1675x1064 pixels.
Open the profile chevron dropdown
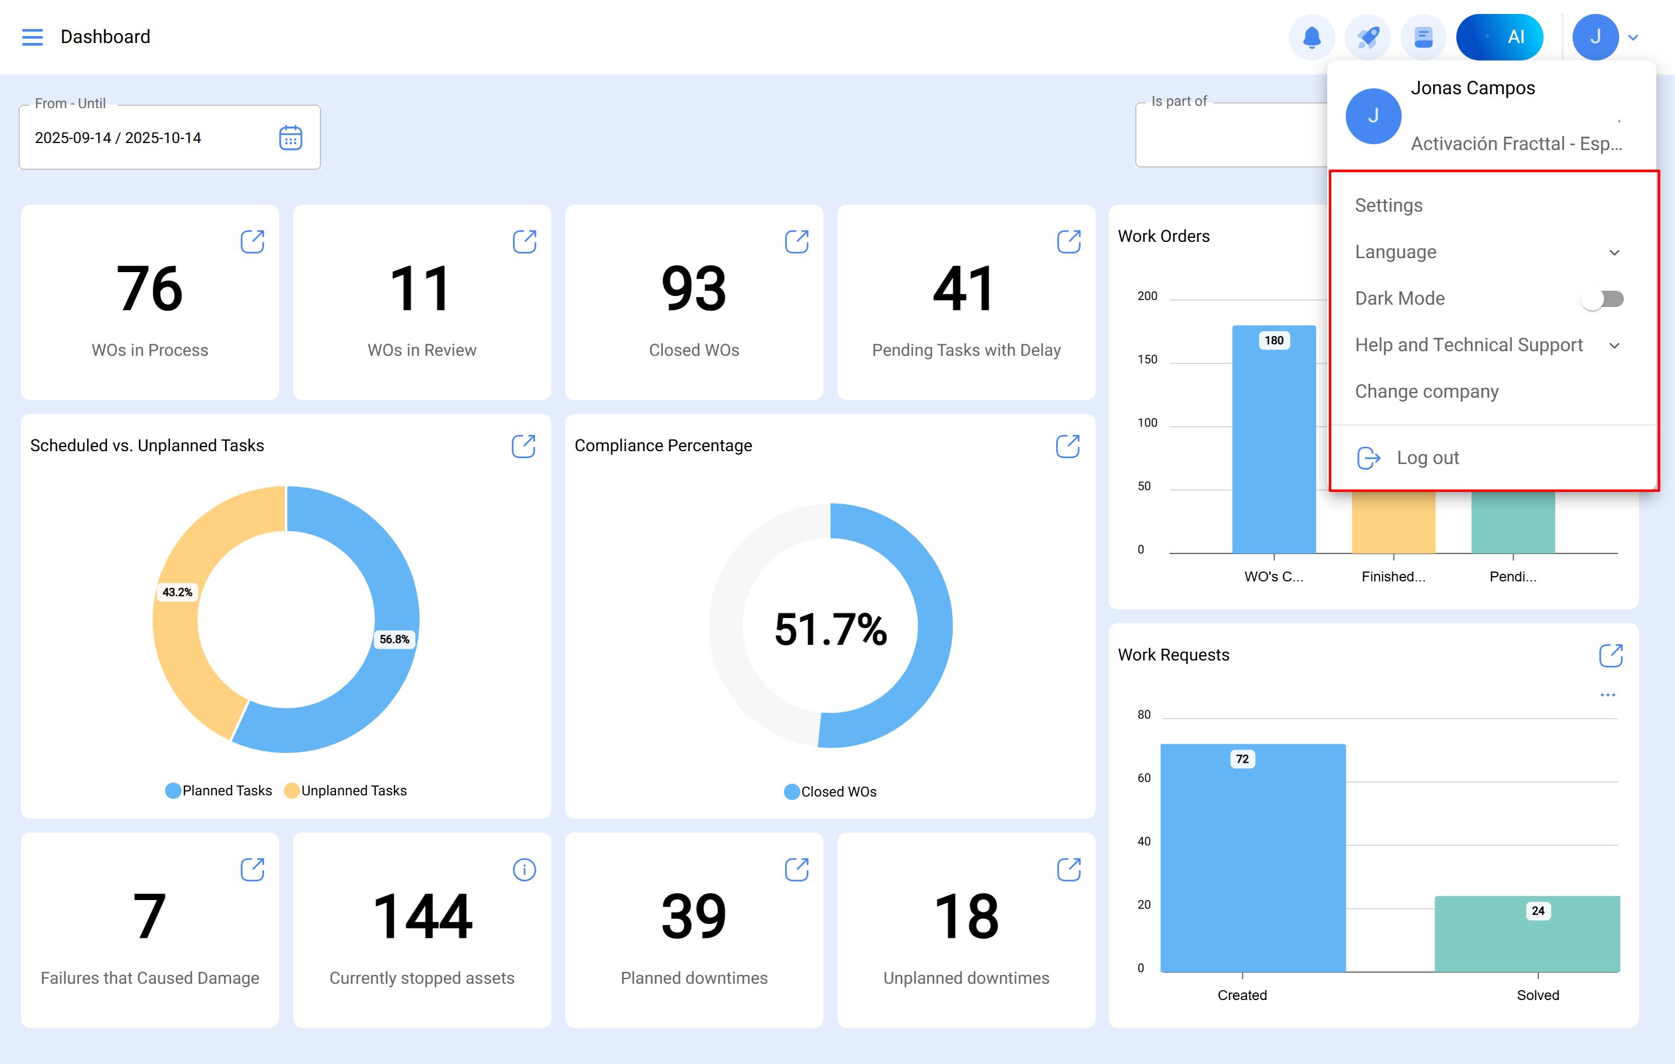pyautogui.click(x=1633, y=37)
